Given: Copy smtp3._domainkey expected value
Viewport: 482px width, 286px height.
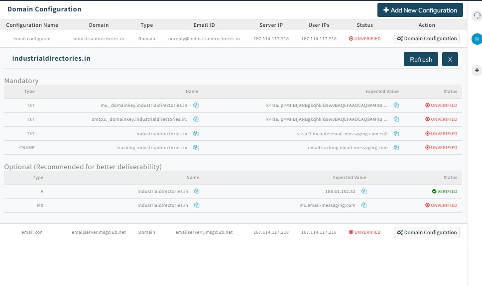Looking at the screenshot, I should coord(396,119).
